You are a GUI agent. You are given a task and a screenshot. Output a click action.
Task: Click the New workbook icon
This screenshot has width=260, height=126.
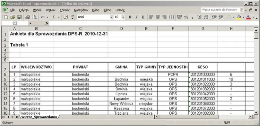pos(6,17)
